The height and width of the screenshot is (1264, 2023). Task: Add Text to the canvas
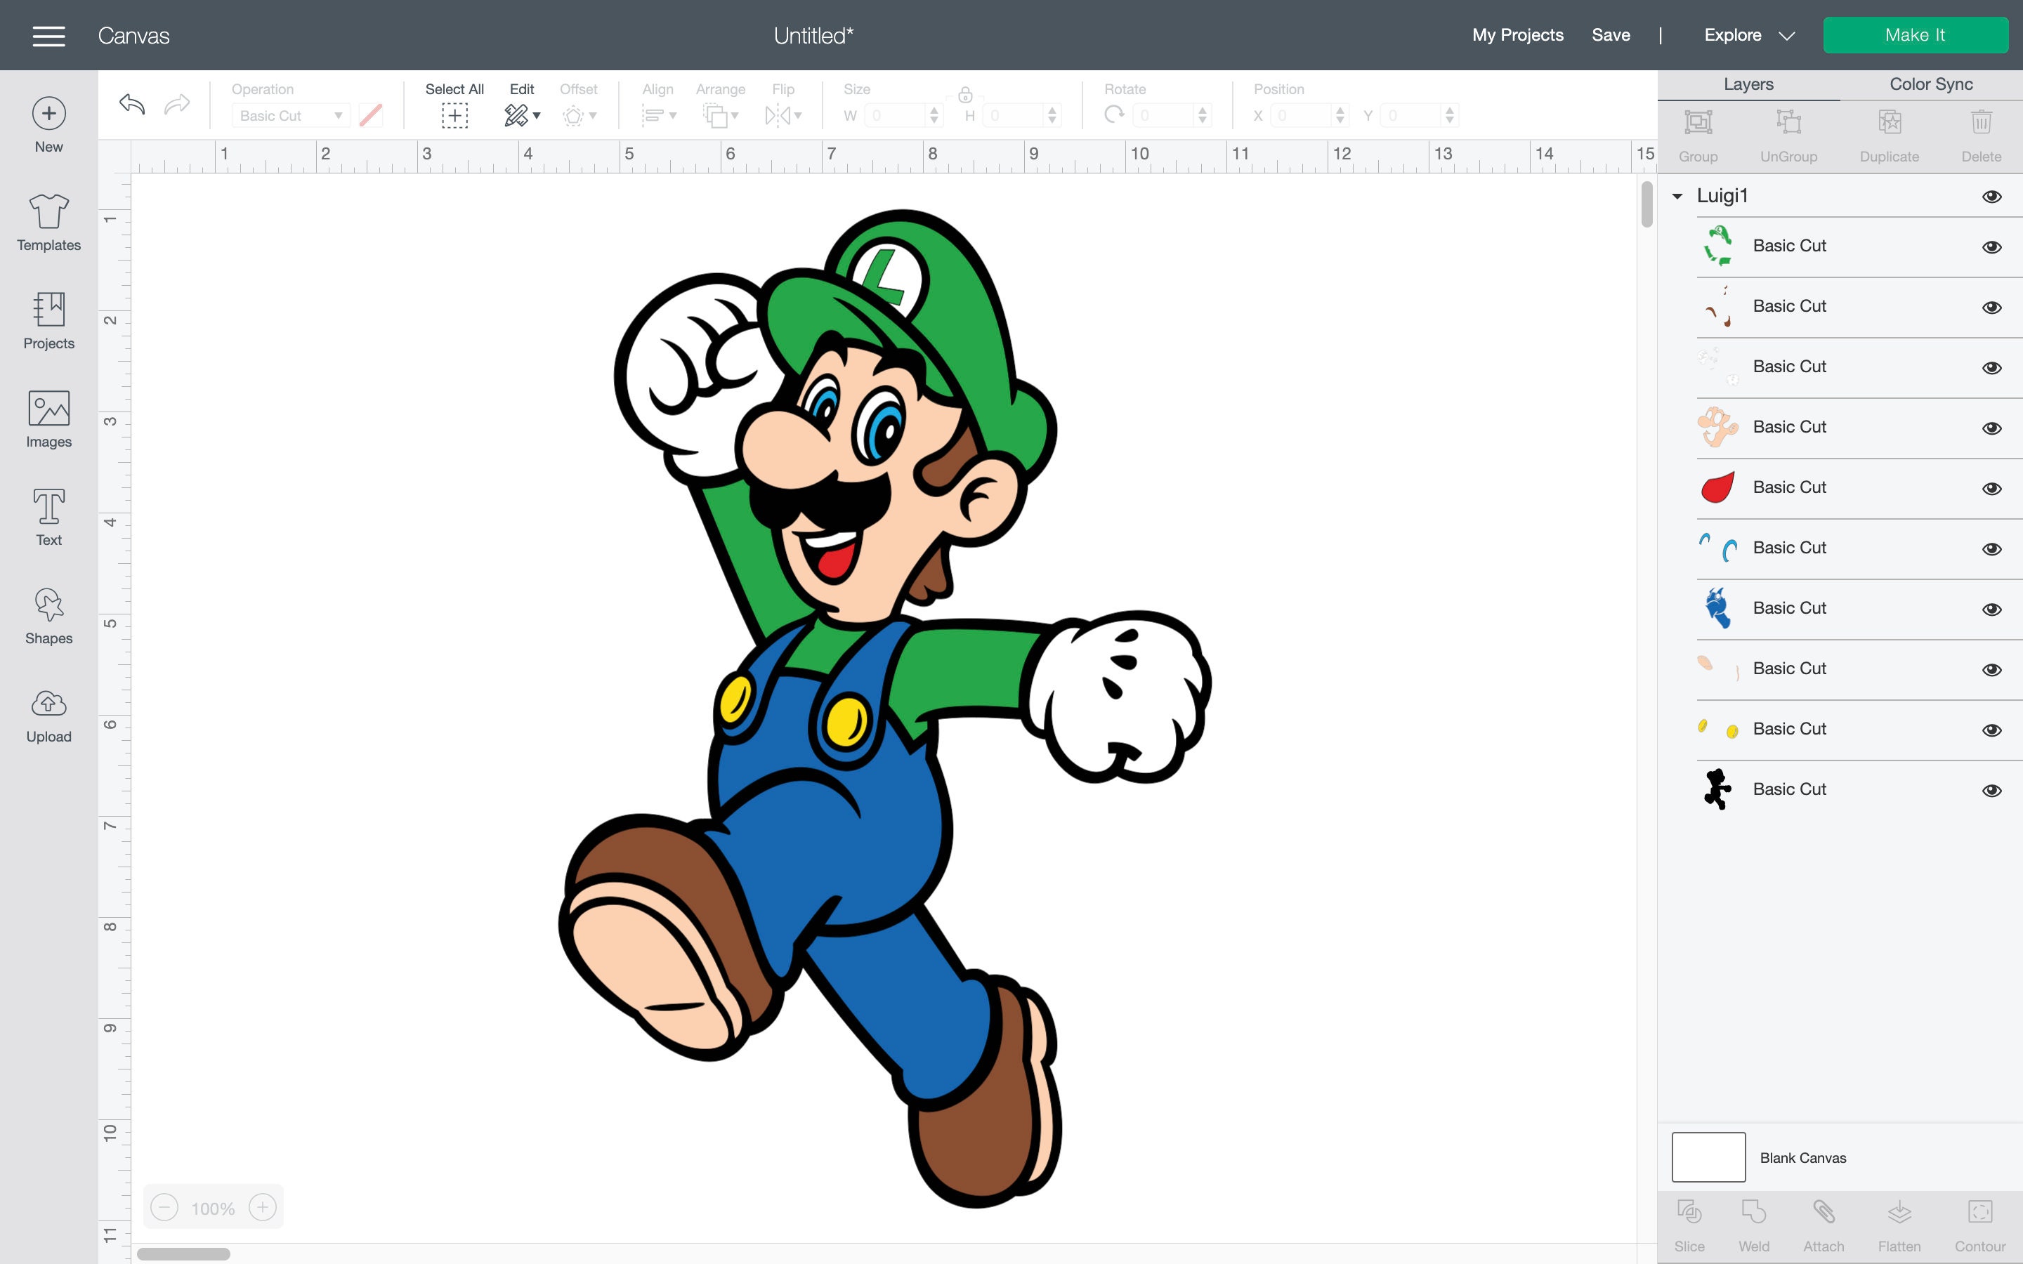[48, 518]
